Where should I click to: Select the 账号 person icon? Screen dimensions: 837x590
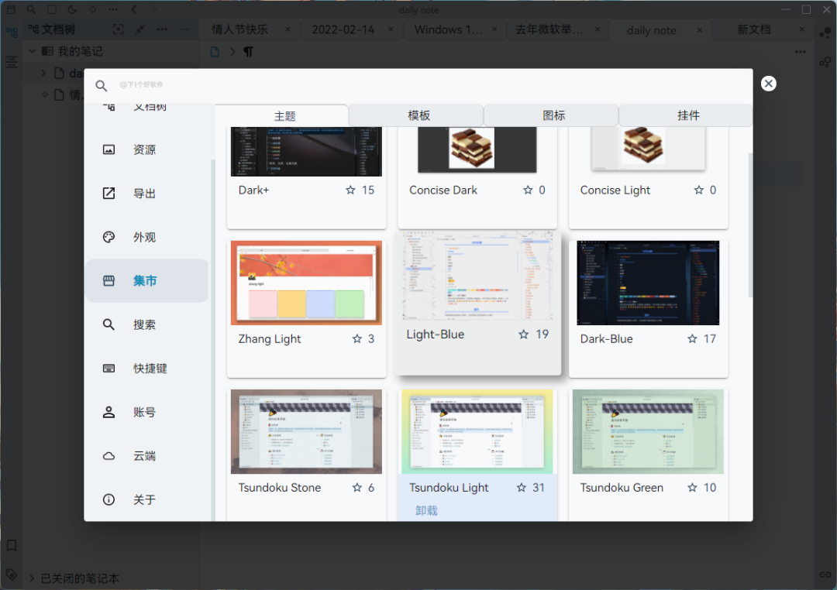click(x=109, y=412)
